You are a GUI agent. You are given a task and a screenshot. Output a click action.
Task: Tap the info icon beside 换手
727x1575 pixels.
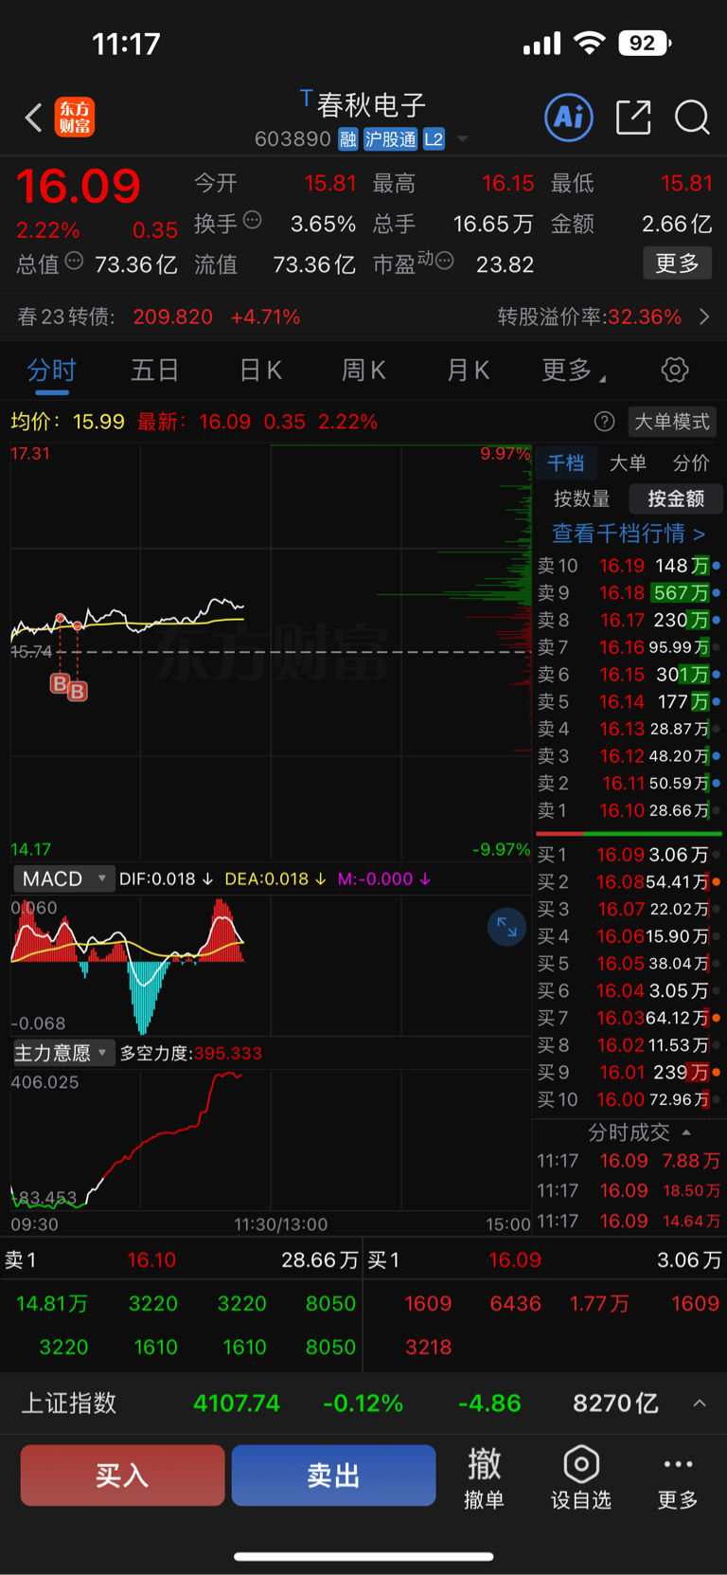coord(253,220)
